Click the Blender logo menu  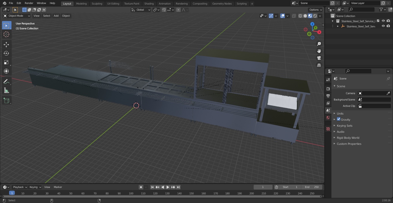[4, 3]
